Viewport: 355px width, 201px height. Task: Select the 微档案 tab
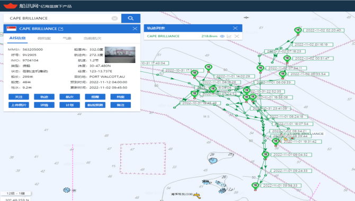point(44,38)
